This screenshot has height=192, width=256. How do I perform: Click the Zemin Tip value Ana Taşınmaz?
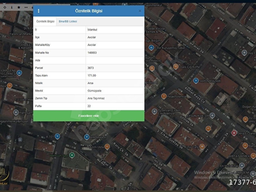click(96, 98)
